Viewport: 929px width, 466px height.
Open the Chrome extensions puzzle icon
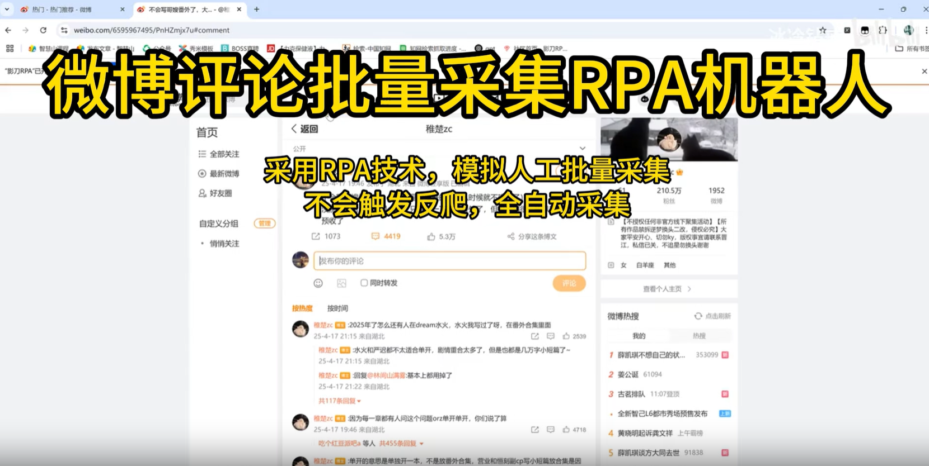click(883, 30)
